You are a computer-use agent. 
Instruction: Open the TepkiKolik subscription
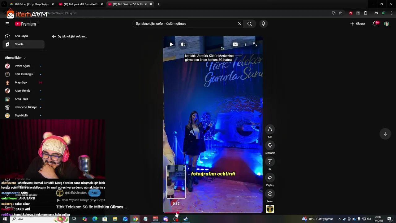(24, 116)
